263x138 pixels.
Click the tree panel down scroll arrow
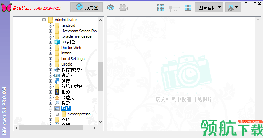[100, 122]
